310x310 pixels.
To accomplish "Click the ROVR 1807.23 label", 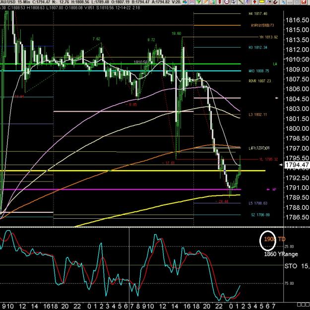I will [x=259, y=81].
